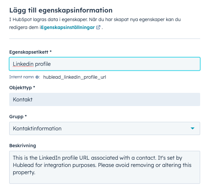
Task: Click the info icon beside Internt namn
Action: point(37,77)
